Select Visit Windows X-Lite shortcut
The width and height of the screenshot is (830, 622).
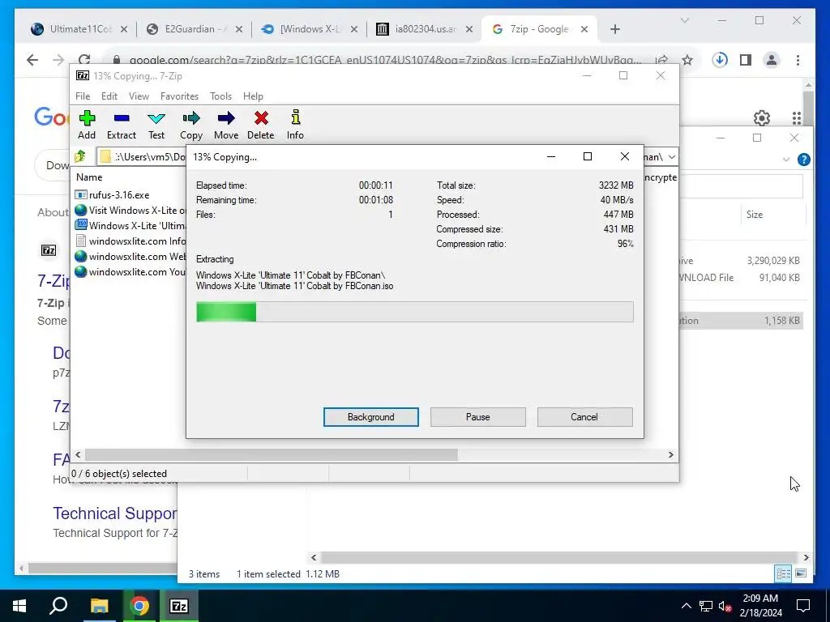point(130,210)
